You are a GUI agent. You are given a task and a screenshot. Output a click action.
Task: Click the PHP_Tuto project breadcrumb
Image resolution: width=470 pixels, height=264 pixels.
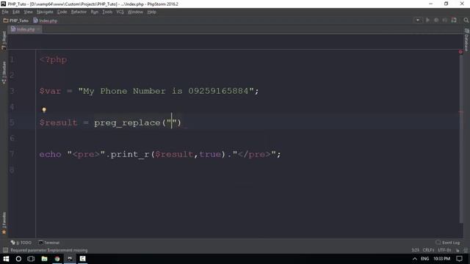(x=16, y=21)
